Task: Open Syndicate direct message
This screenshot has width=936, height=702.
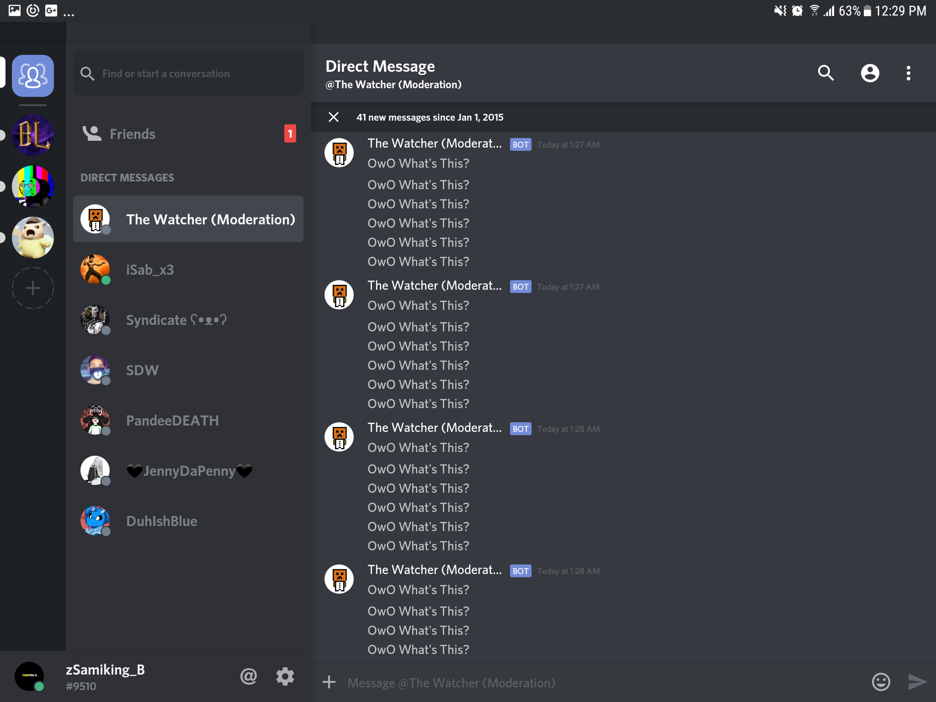Action: pos(188,320)
